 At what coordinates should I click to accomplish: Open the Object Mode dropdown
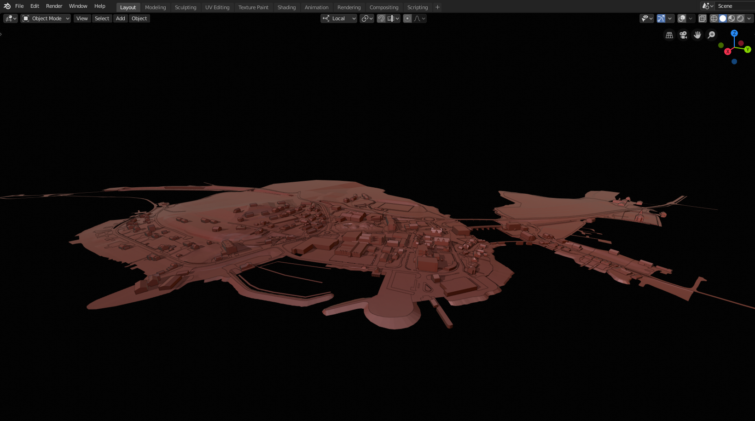tap(46, 18)
